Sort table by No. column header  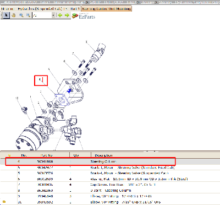[x=24, y=155]
